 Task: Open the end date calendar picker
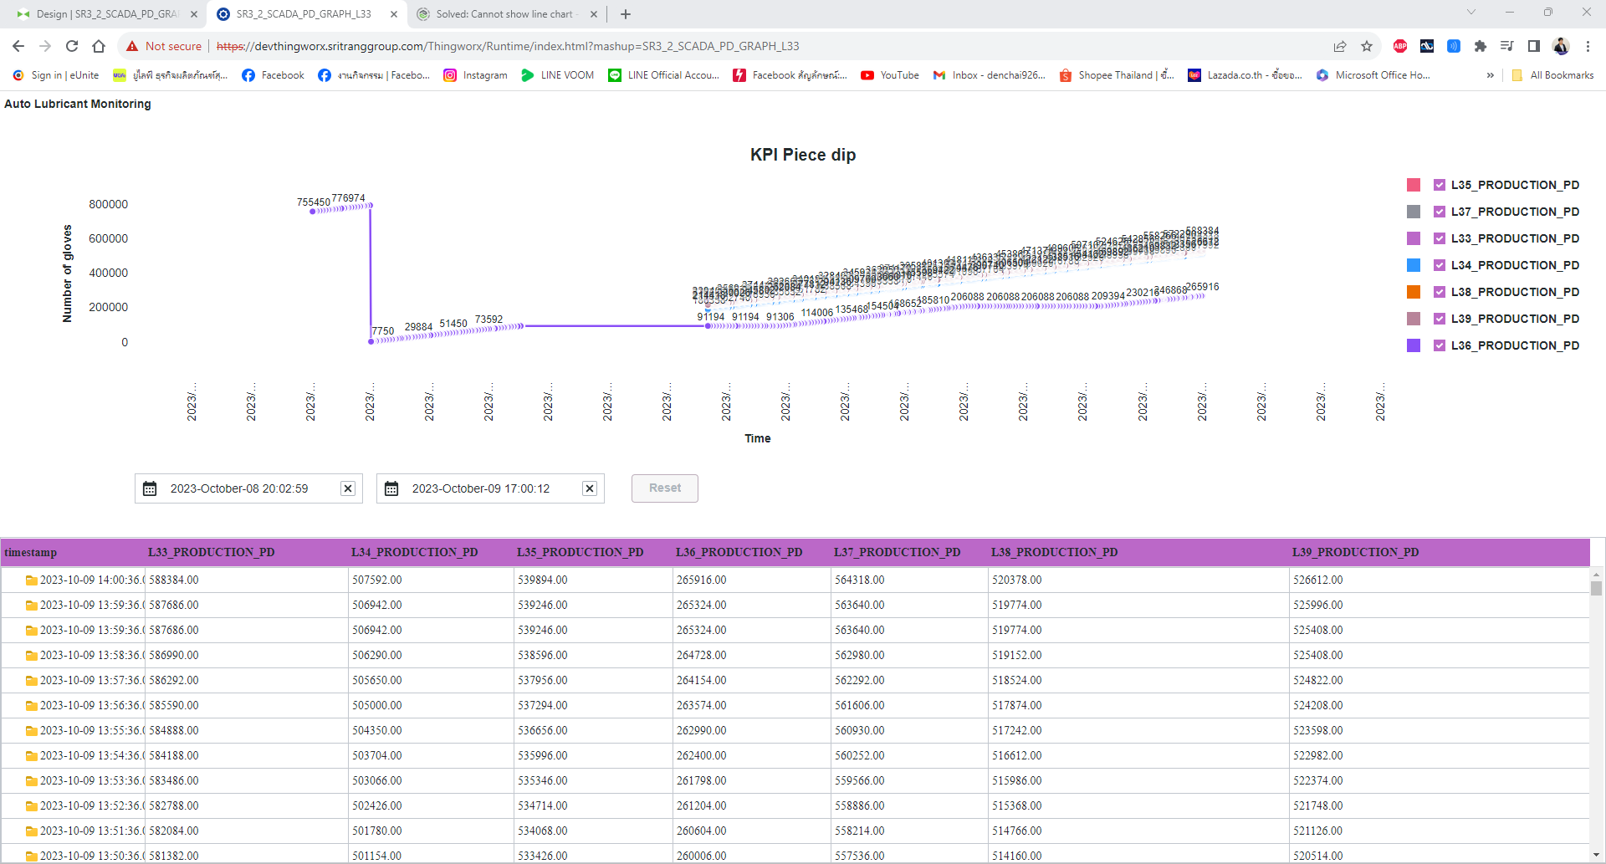[392, 488]
